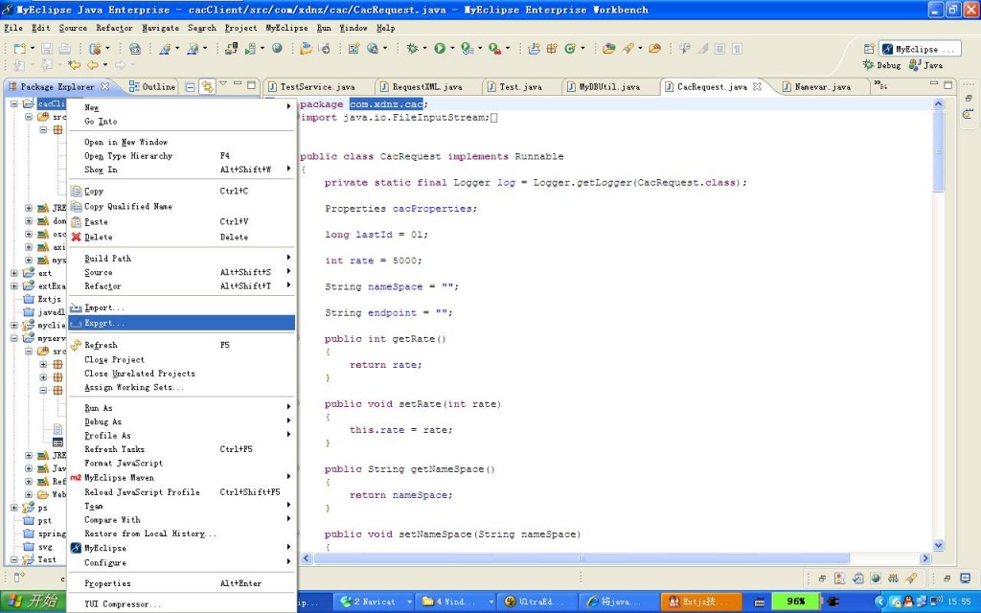Viewport: 981px width, 613px height.
Task: Open the Namevar.java editor tab
Action: 822,86
